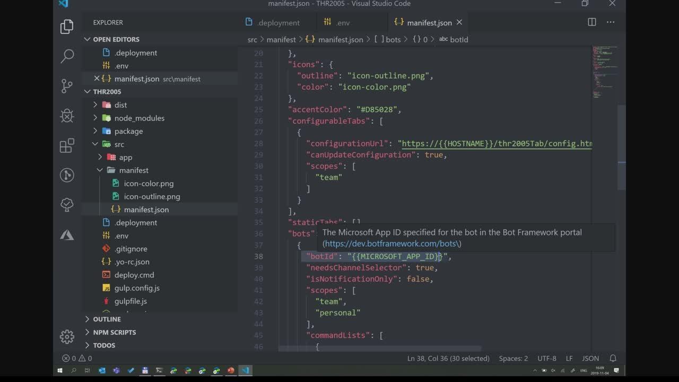
Task: Open the notifications bell in status bar
Action: [x=613, y=358]
